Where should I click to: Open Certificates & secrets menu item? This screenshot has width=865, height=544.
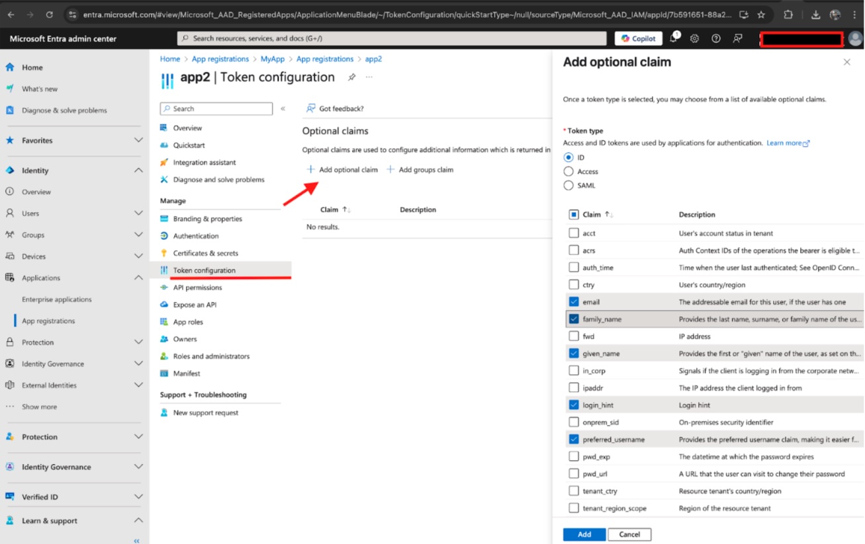tap(205, 253)
